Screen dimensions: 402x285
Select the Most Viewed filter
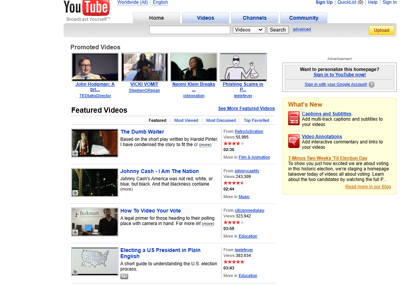click(186, 120)
